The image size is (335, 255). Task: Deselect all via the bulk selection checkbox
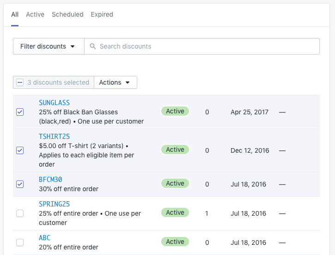(20, 82)
